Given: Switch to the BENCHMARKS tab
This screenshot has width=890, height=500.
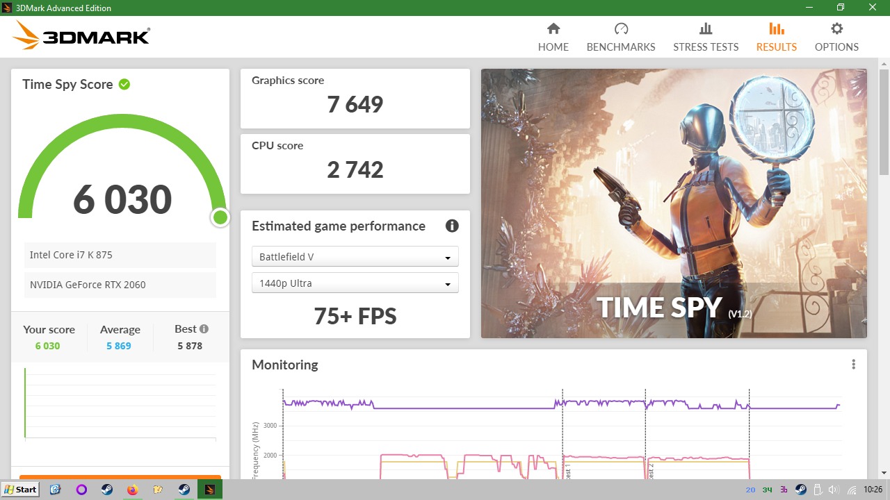Looking at the screenshot, I should [x=621, y=37].
